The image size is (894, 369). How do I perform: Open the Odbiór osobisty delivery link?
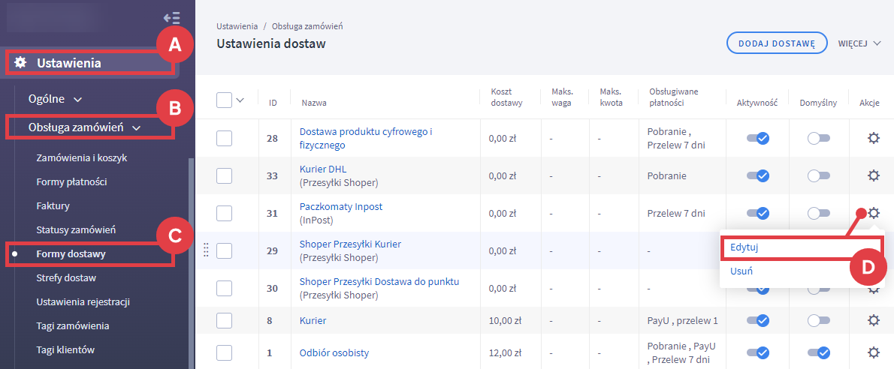coord(334,352)
